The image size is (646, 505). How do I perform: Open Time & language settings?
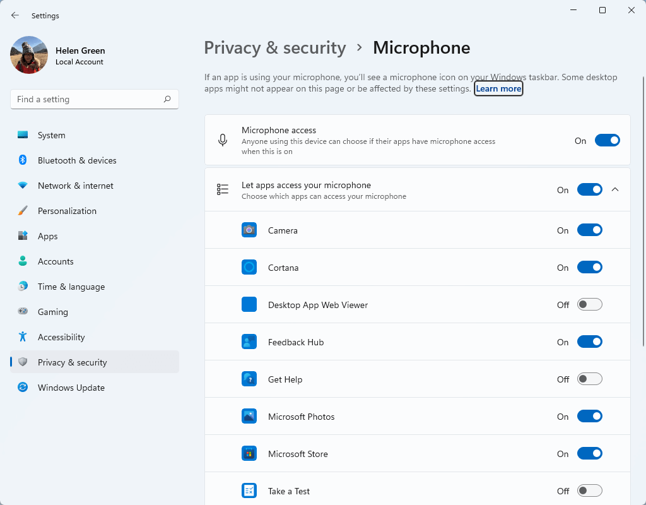click(95, 286)
